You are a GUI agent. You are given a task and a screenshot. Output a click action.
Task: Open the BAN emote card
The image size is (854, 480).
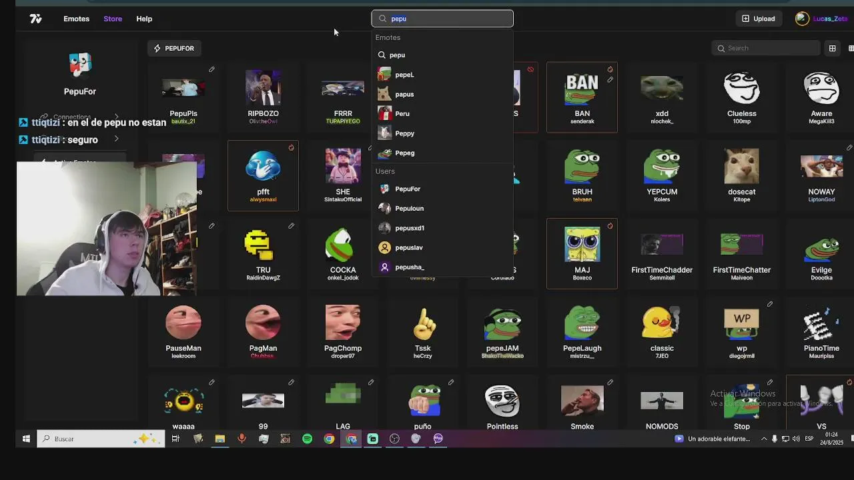(x=582, y=97)
